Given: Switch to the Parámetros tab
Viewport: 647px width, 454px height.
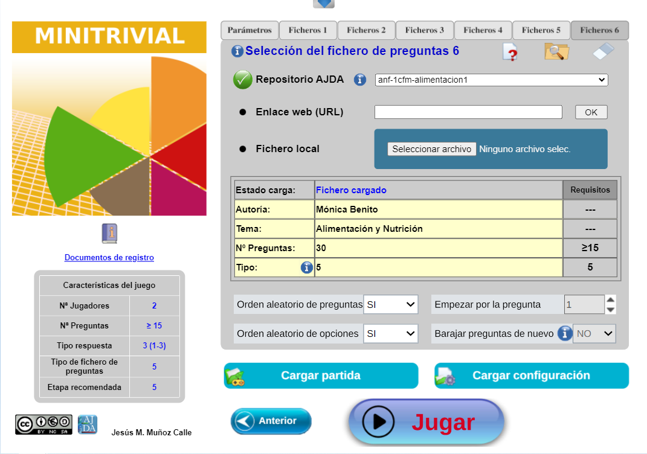Looking at the screenshot, I should point(249,30).
